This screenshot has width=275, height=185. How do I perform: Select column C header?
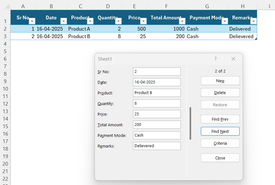[x=80, y=7]
